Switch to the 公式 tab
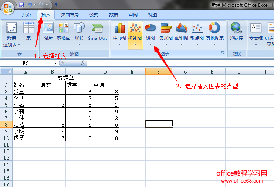Viewport: 274px width, 187px height. coord(94,15)
